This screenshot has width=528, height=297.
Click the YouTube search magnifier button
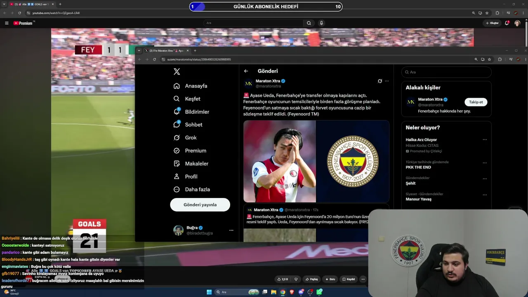click(x=309, y=23)
